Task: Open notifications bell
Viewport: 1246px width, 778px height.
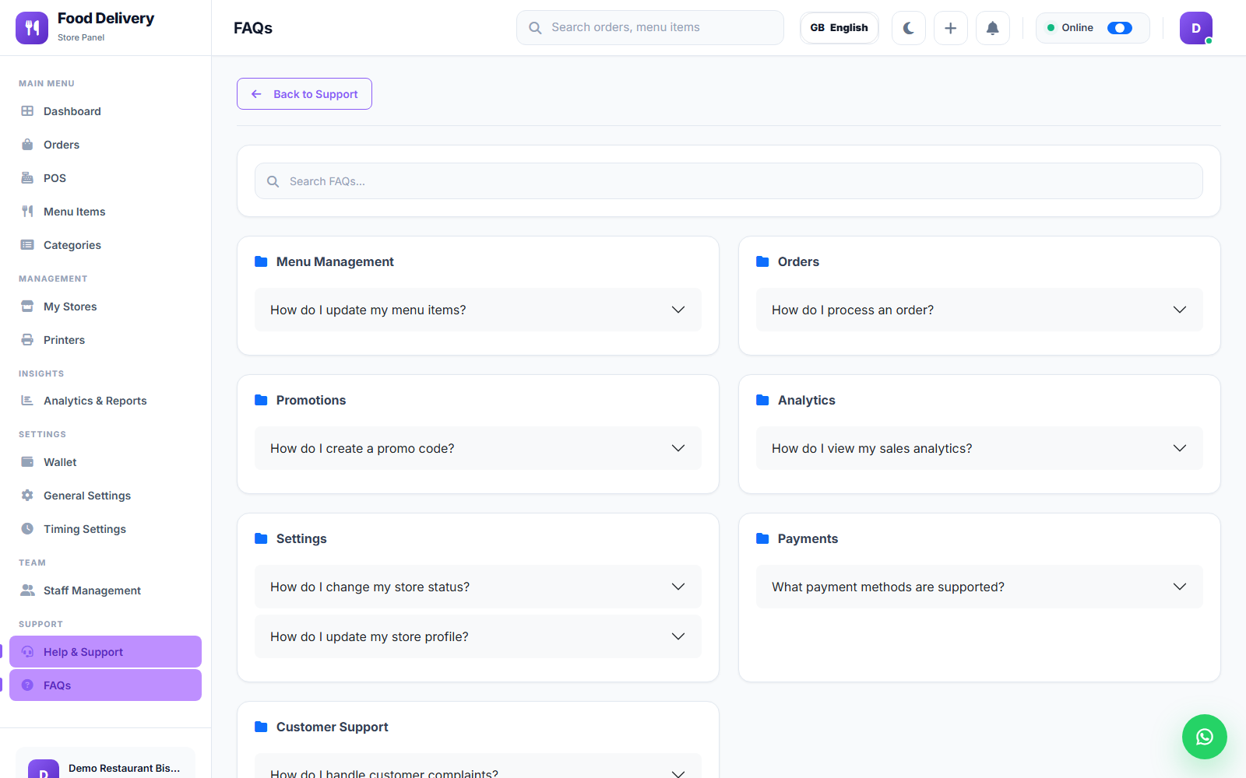Action: [993, 28]
